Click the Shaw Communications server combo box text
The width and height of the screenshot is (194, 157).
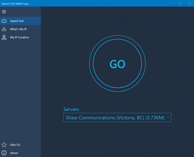(x=115, y=117)
